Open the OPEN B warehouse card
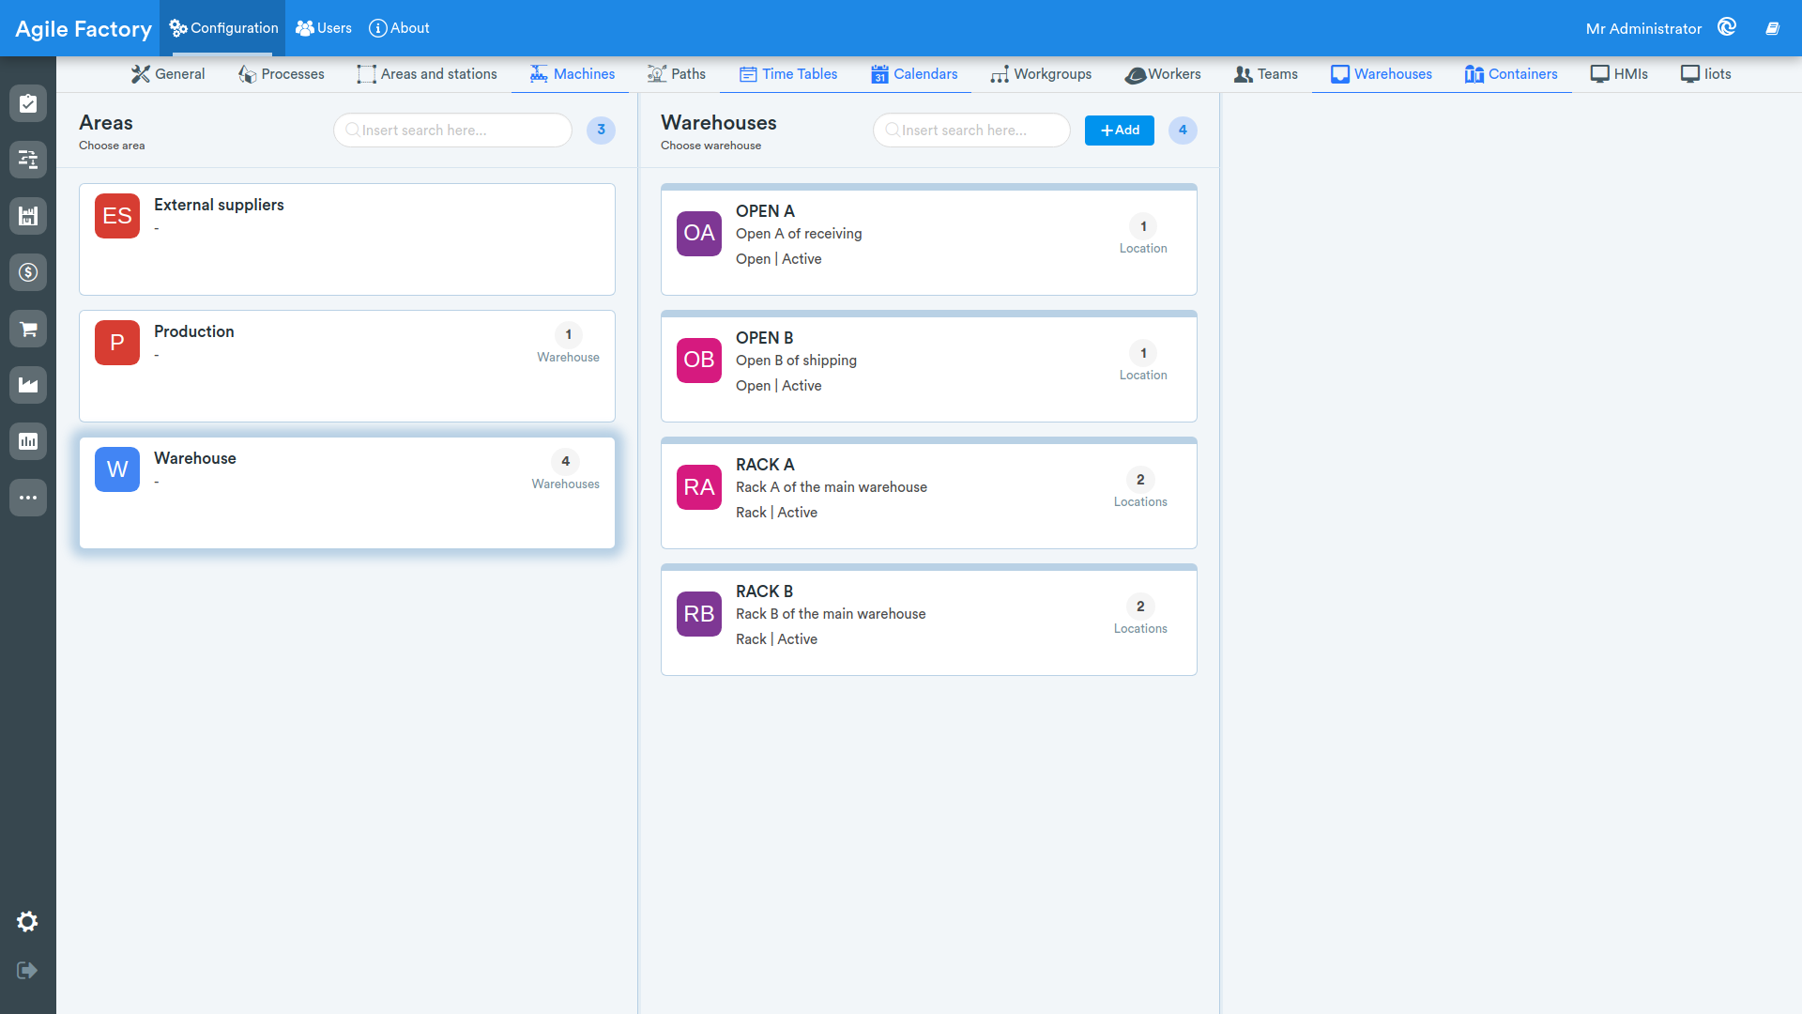This screenshot has width=1802, height=1014. point(929,366)
